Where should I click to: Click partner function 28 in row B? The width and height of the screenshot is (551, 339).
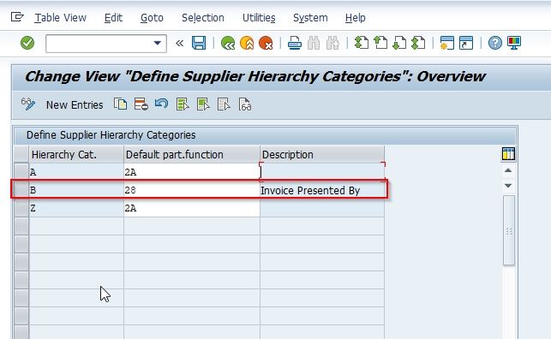coord(192,190)
